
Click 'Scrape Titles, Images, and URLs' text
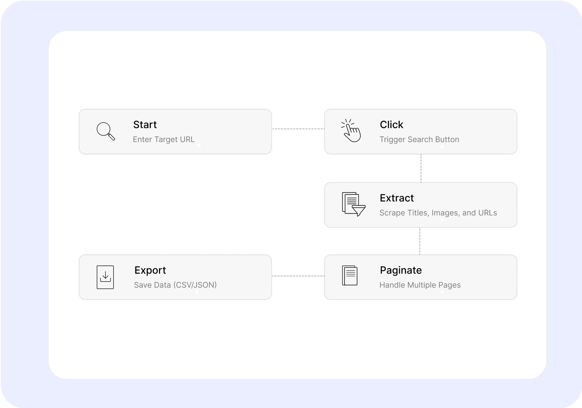point(438,213)
